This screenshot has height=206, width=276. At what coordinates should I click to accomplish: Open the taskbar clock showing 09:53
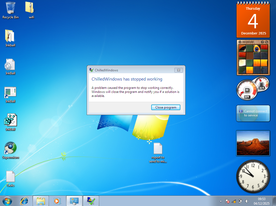pos(262,201)
